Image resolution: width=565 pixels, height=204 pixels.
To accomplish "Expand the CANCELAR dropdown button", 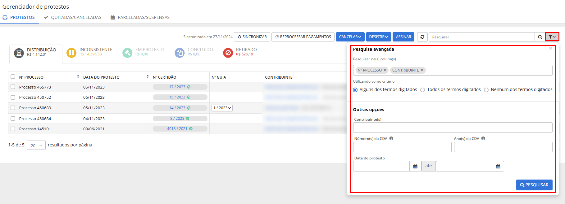I will 350,37.
